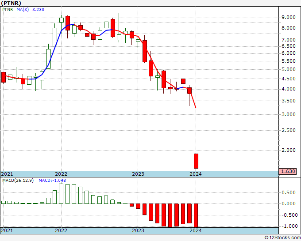Click the 7.000 price axis label
This screenshot has width=301, height=241.
(x=288, y=40)
